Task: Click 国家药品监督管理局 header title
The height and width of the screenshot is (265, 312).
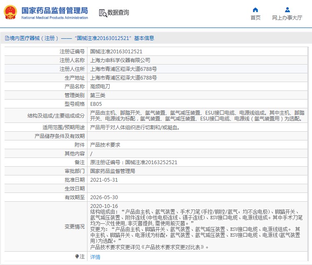Action: click(55, 10)
